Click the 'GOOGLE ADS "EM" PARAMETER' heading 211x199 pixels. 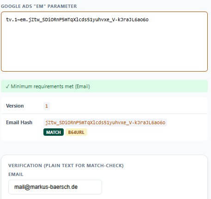click(39, 6)
